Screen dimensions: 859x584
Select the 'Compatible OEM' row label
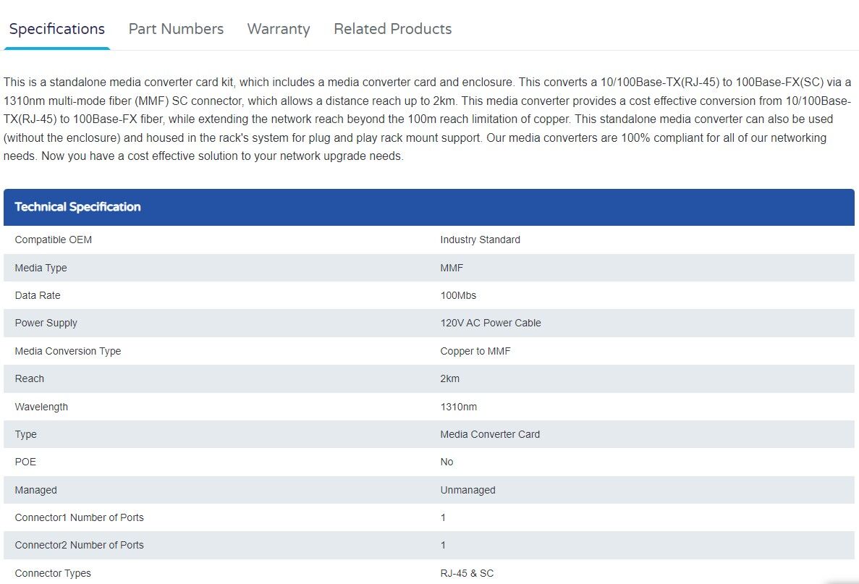(53, 240)
